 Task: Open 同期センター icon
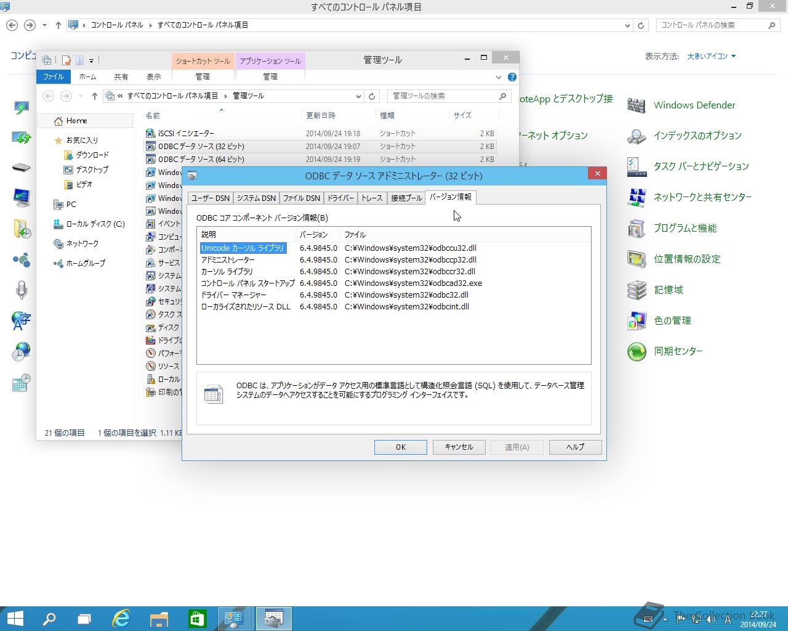(x=664, y=352)
